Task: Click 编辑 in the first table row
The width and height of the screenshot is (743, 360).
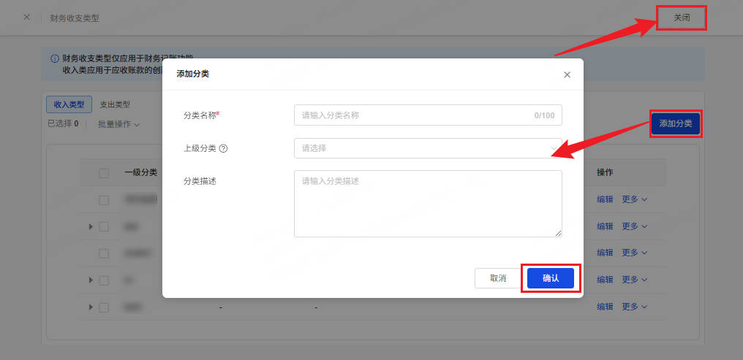Action: (x=605, y=199)
